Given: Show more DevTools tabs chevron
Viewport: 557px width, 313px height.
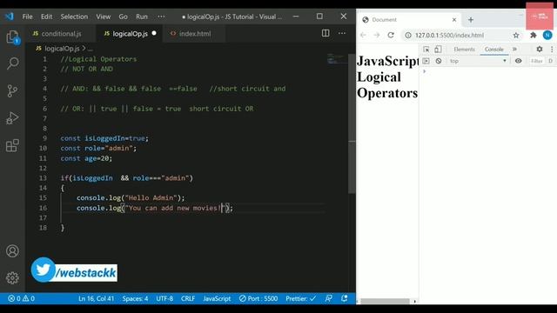Looking at the screenshot, I should pos(514,50).
